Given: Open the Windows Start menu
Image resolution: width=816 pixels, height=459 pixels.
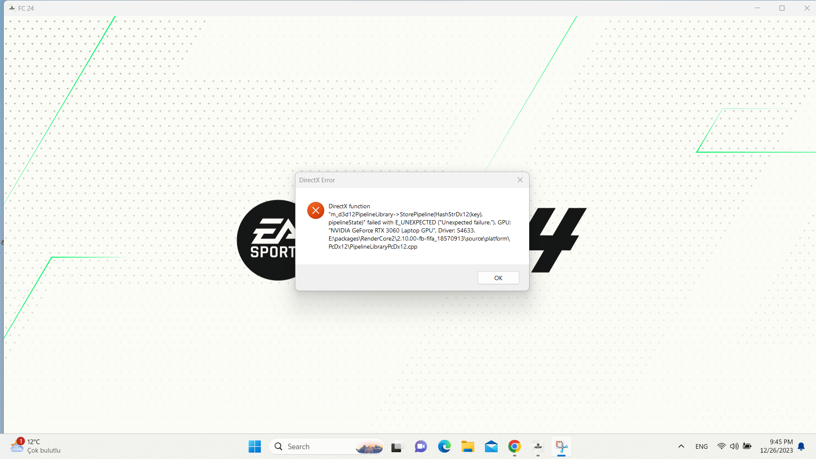Looking at the screenshot, I should pos(255,447).
